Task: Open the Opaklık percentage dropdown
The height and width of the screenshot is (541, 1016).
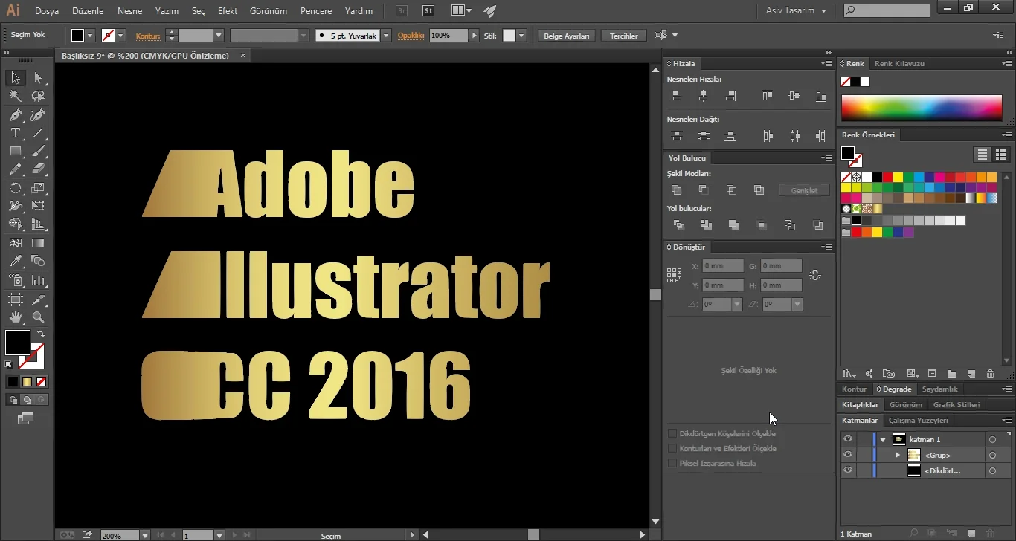Action: (x=474, y=35)
